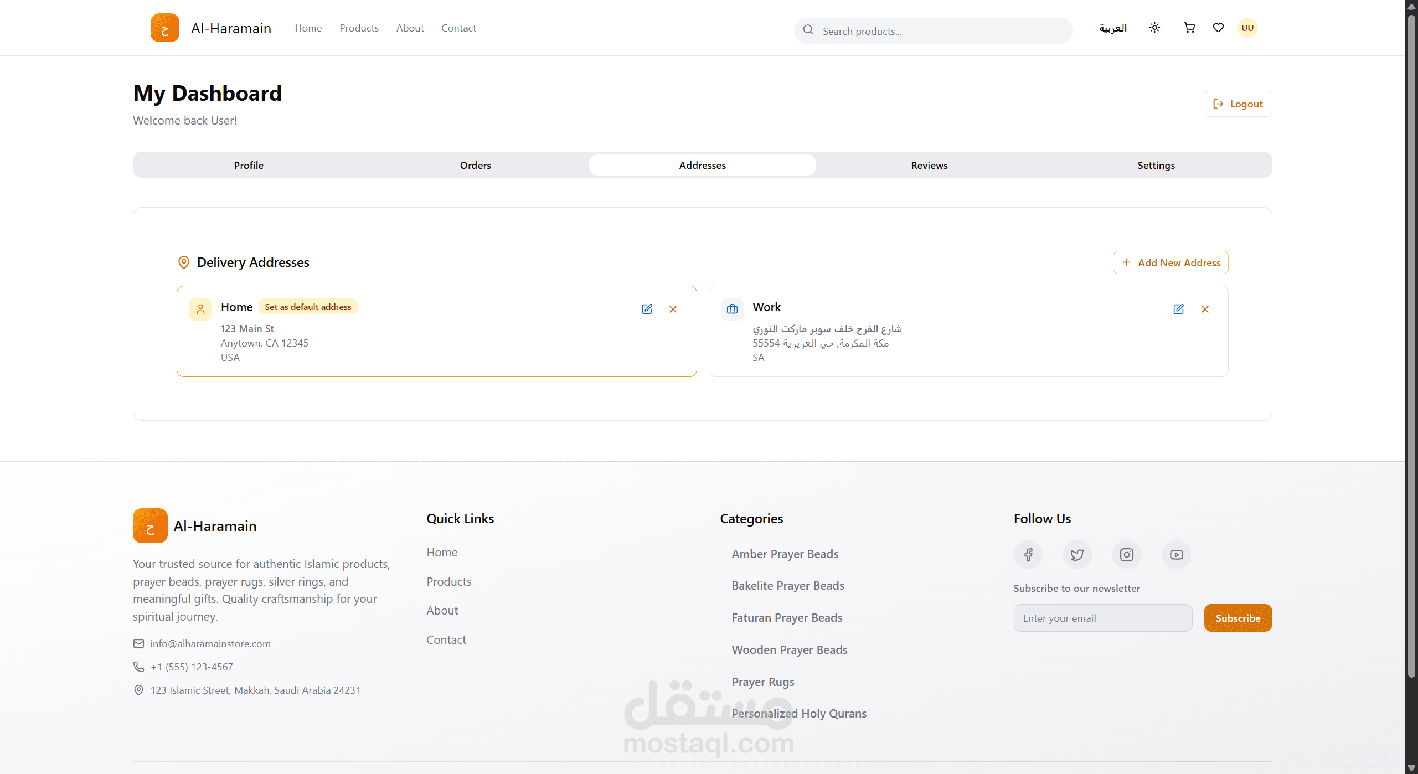Open Facebook social link
The height and width of the screenshot is (774, 1418).
click(1028, 555)
